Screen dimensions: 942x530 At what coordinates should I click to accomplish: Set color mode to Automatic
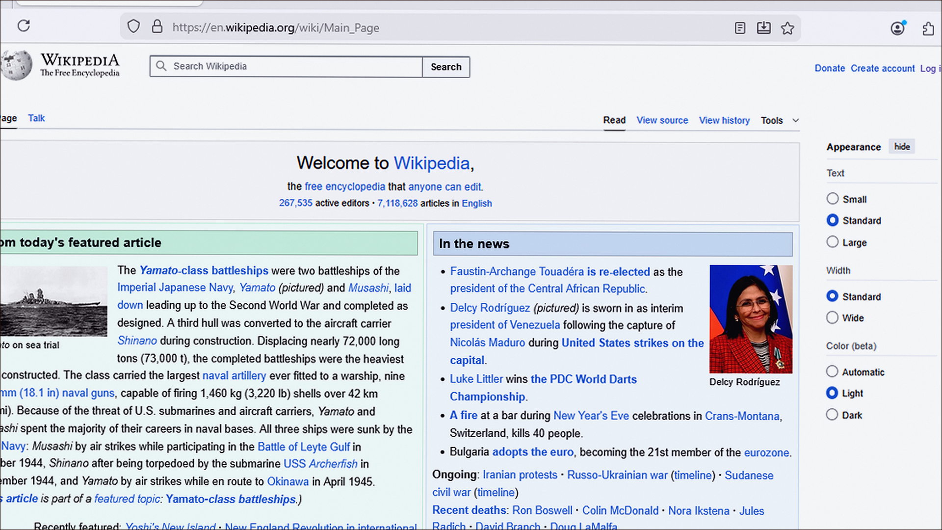pos(832,371)
